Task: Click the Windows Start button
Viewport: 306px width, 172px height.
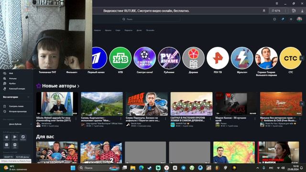Action: click(x=73, y=168)
